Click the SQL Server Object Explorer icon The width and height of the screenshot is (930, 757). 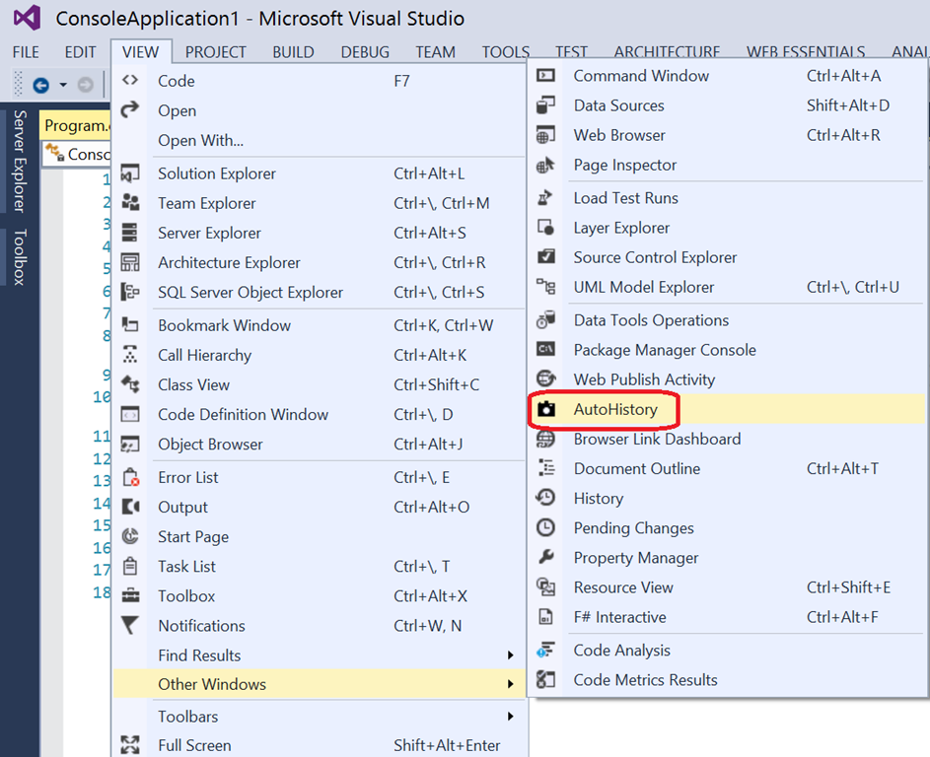pos(130,292)
